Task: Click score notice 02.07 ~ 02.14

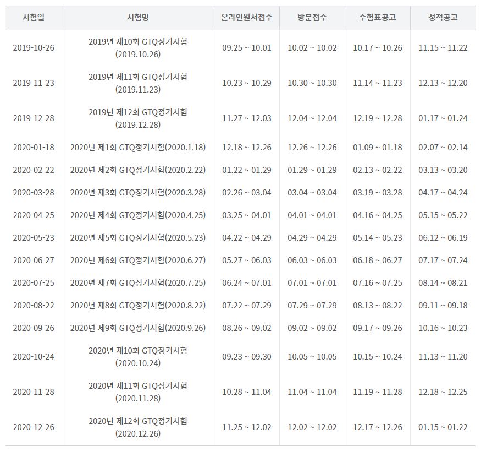Action: (x=443, y=148)
